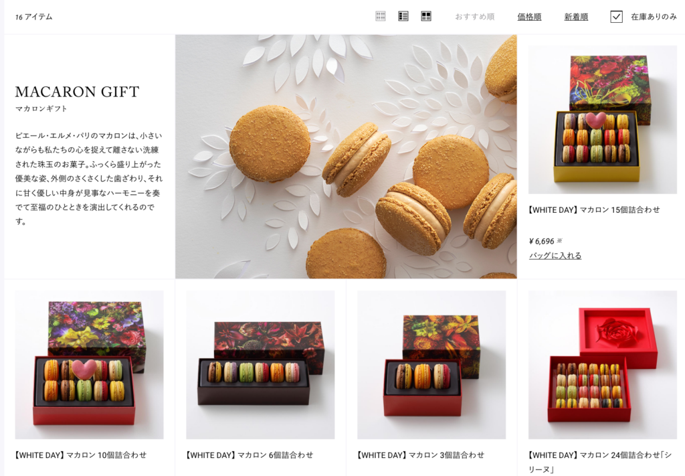685x476 pixels.
Task: Select the large grid view icon
Action: (x=426, y=16)
